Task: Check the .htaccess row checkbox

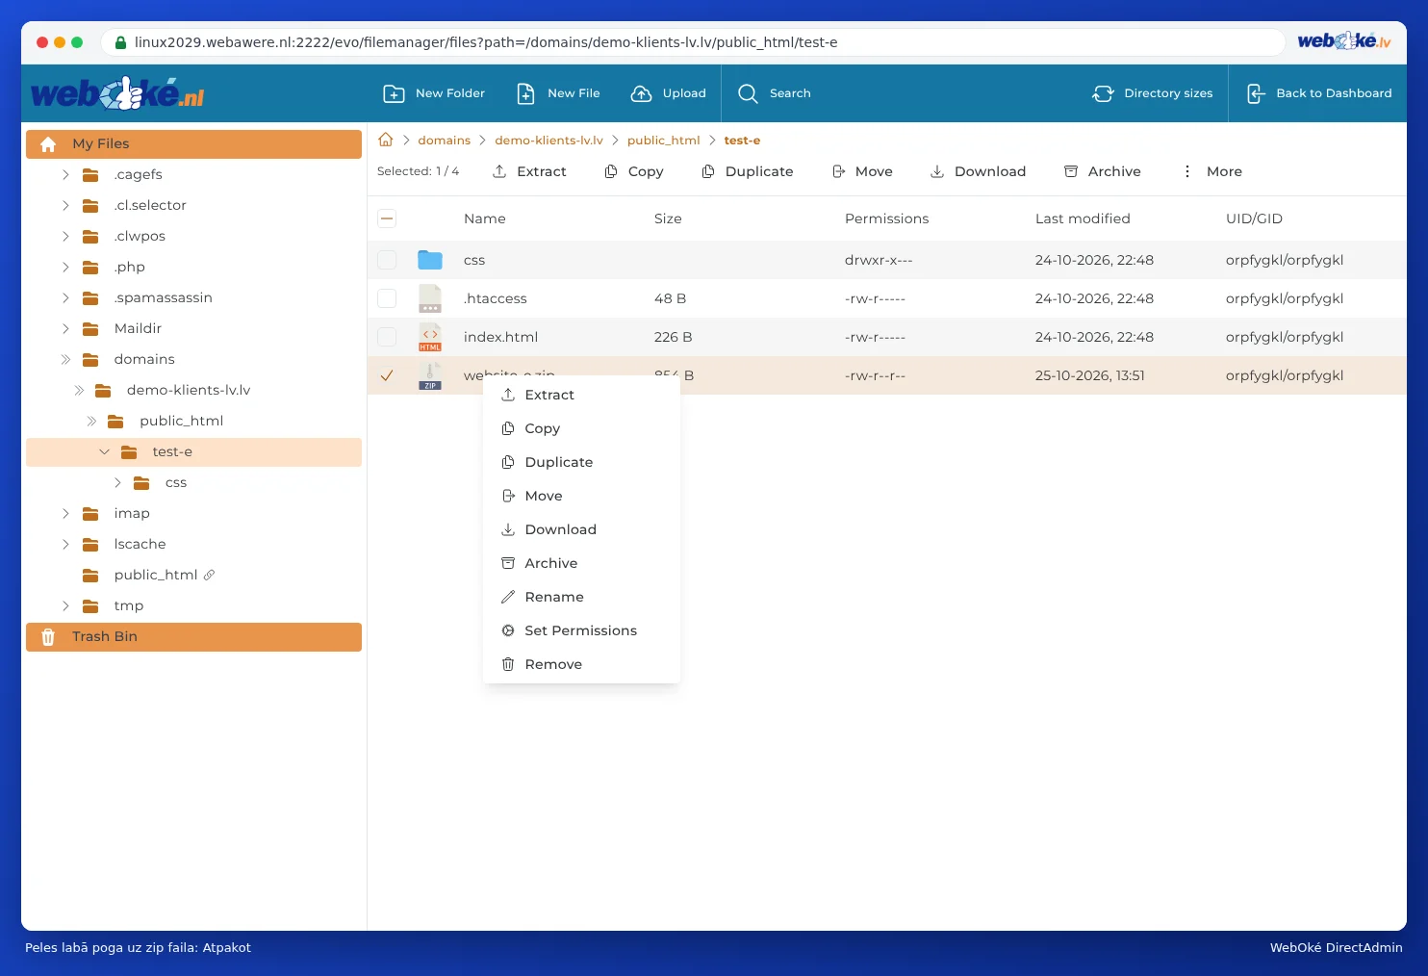Action: click(387, 298)
